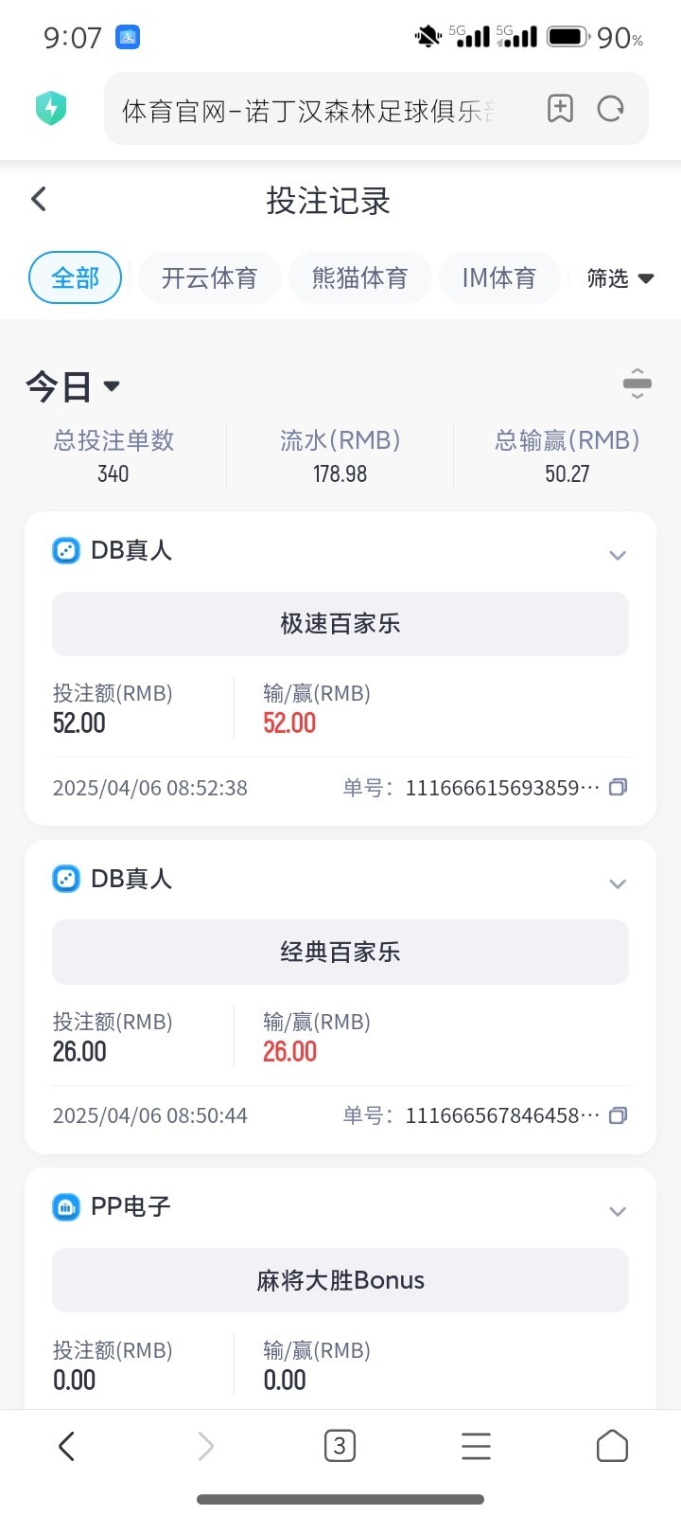Expand the 极速百家乐 bet record

tap(618, 555)
